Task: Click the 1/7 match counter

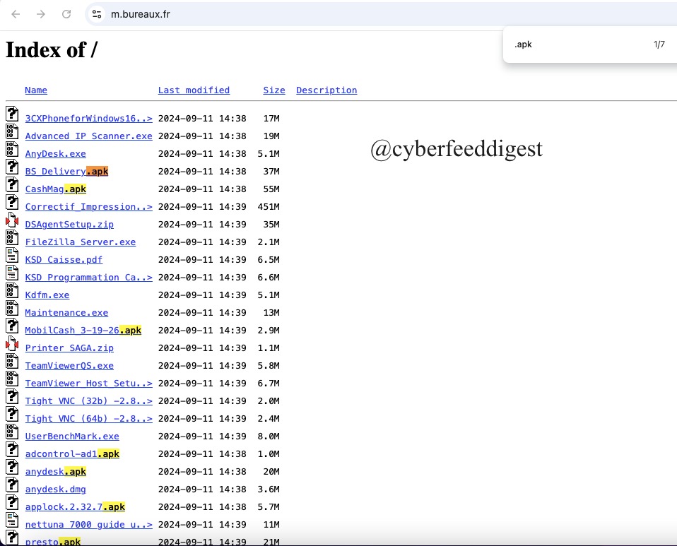Action: (x=659, y=44)
